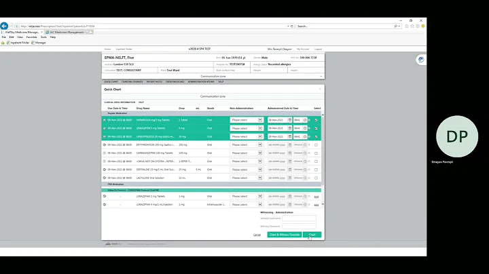Click the green Chart button
The width and height of the screenshot is (489, 274).
pos(312,235)
